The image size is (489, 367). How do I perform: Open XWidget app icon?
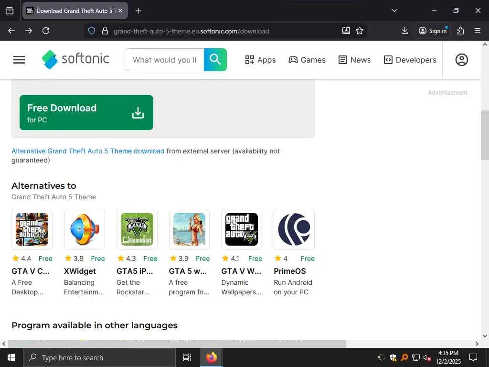point(85,229)
